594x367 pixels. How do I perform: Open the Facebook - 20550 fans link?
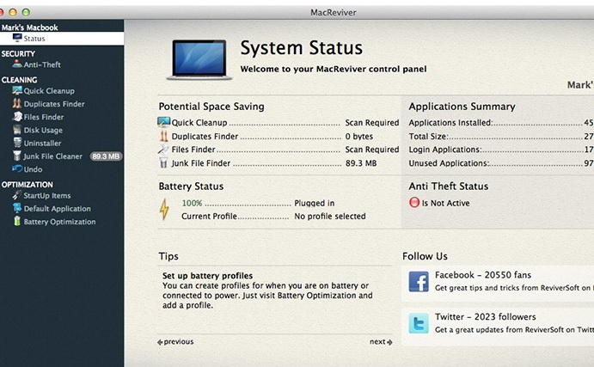pos(483,275)
